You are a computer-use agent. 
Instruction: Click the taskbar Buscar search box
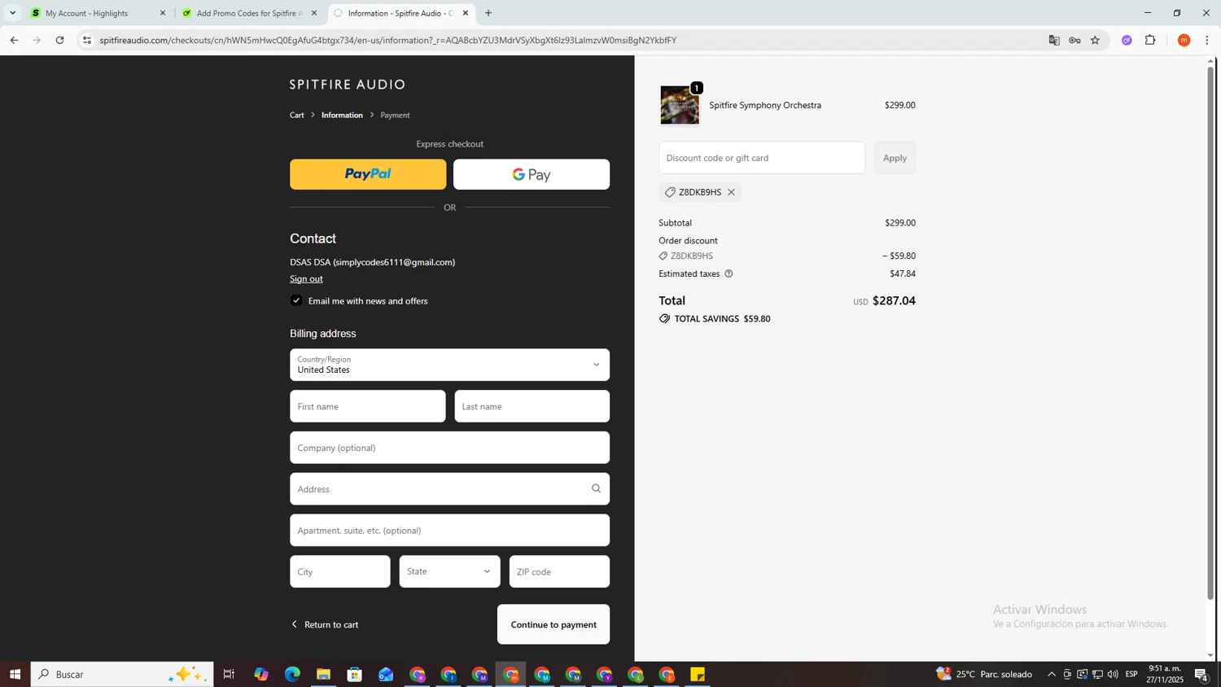tap(122, 674)
